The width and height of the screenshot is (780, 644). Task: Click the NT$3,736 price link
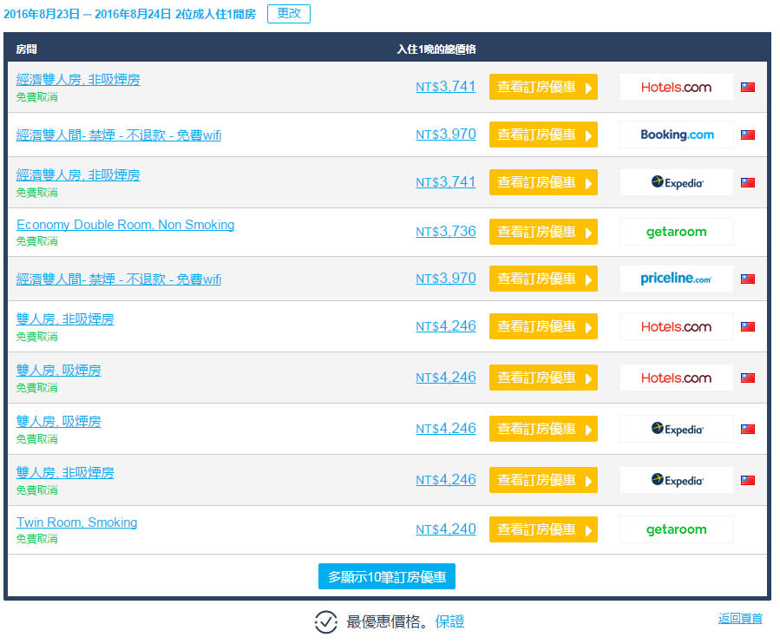click(x=445, y=232)
